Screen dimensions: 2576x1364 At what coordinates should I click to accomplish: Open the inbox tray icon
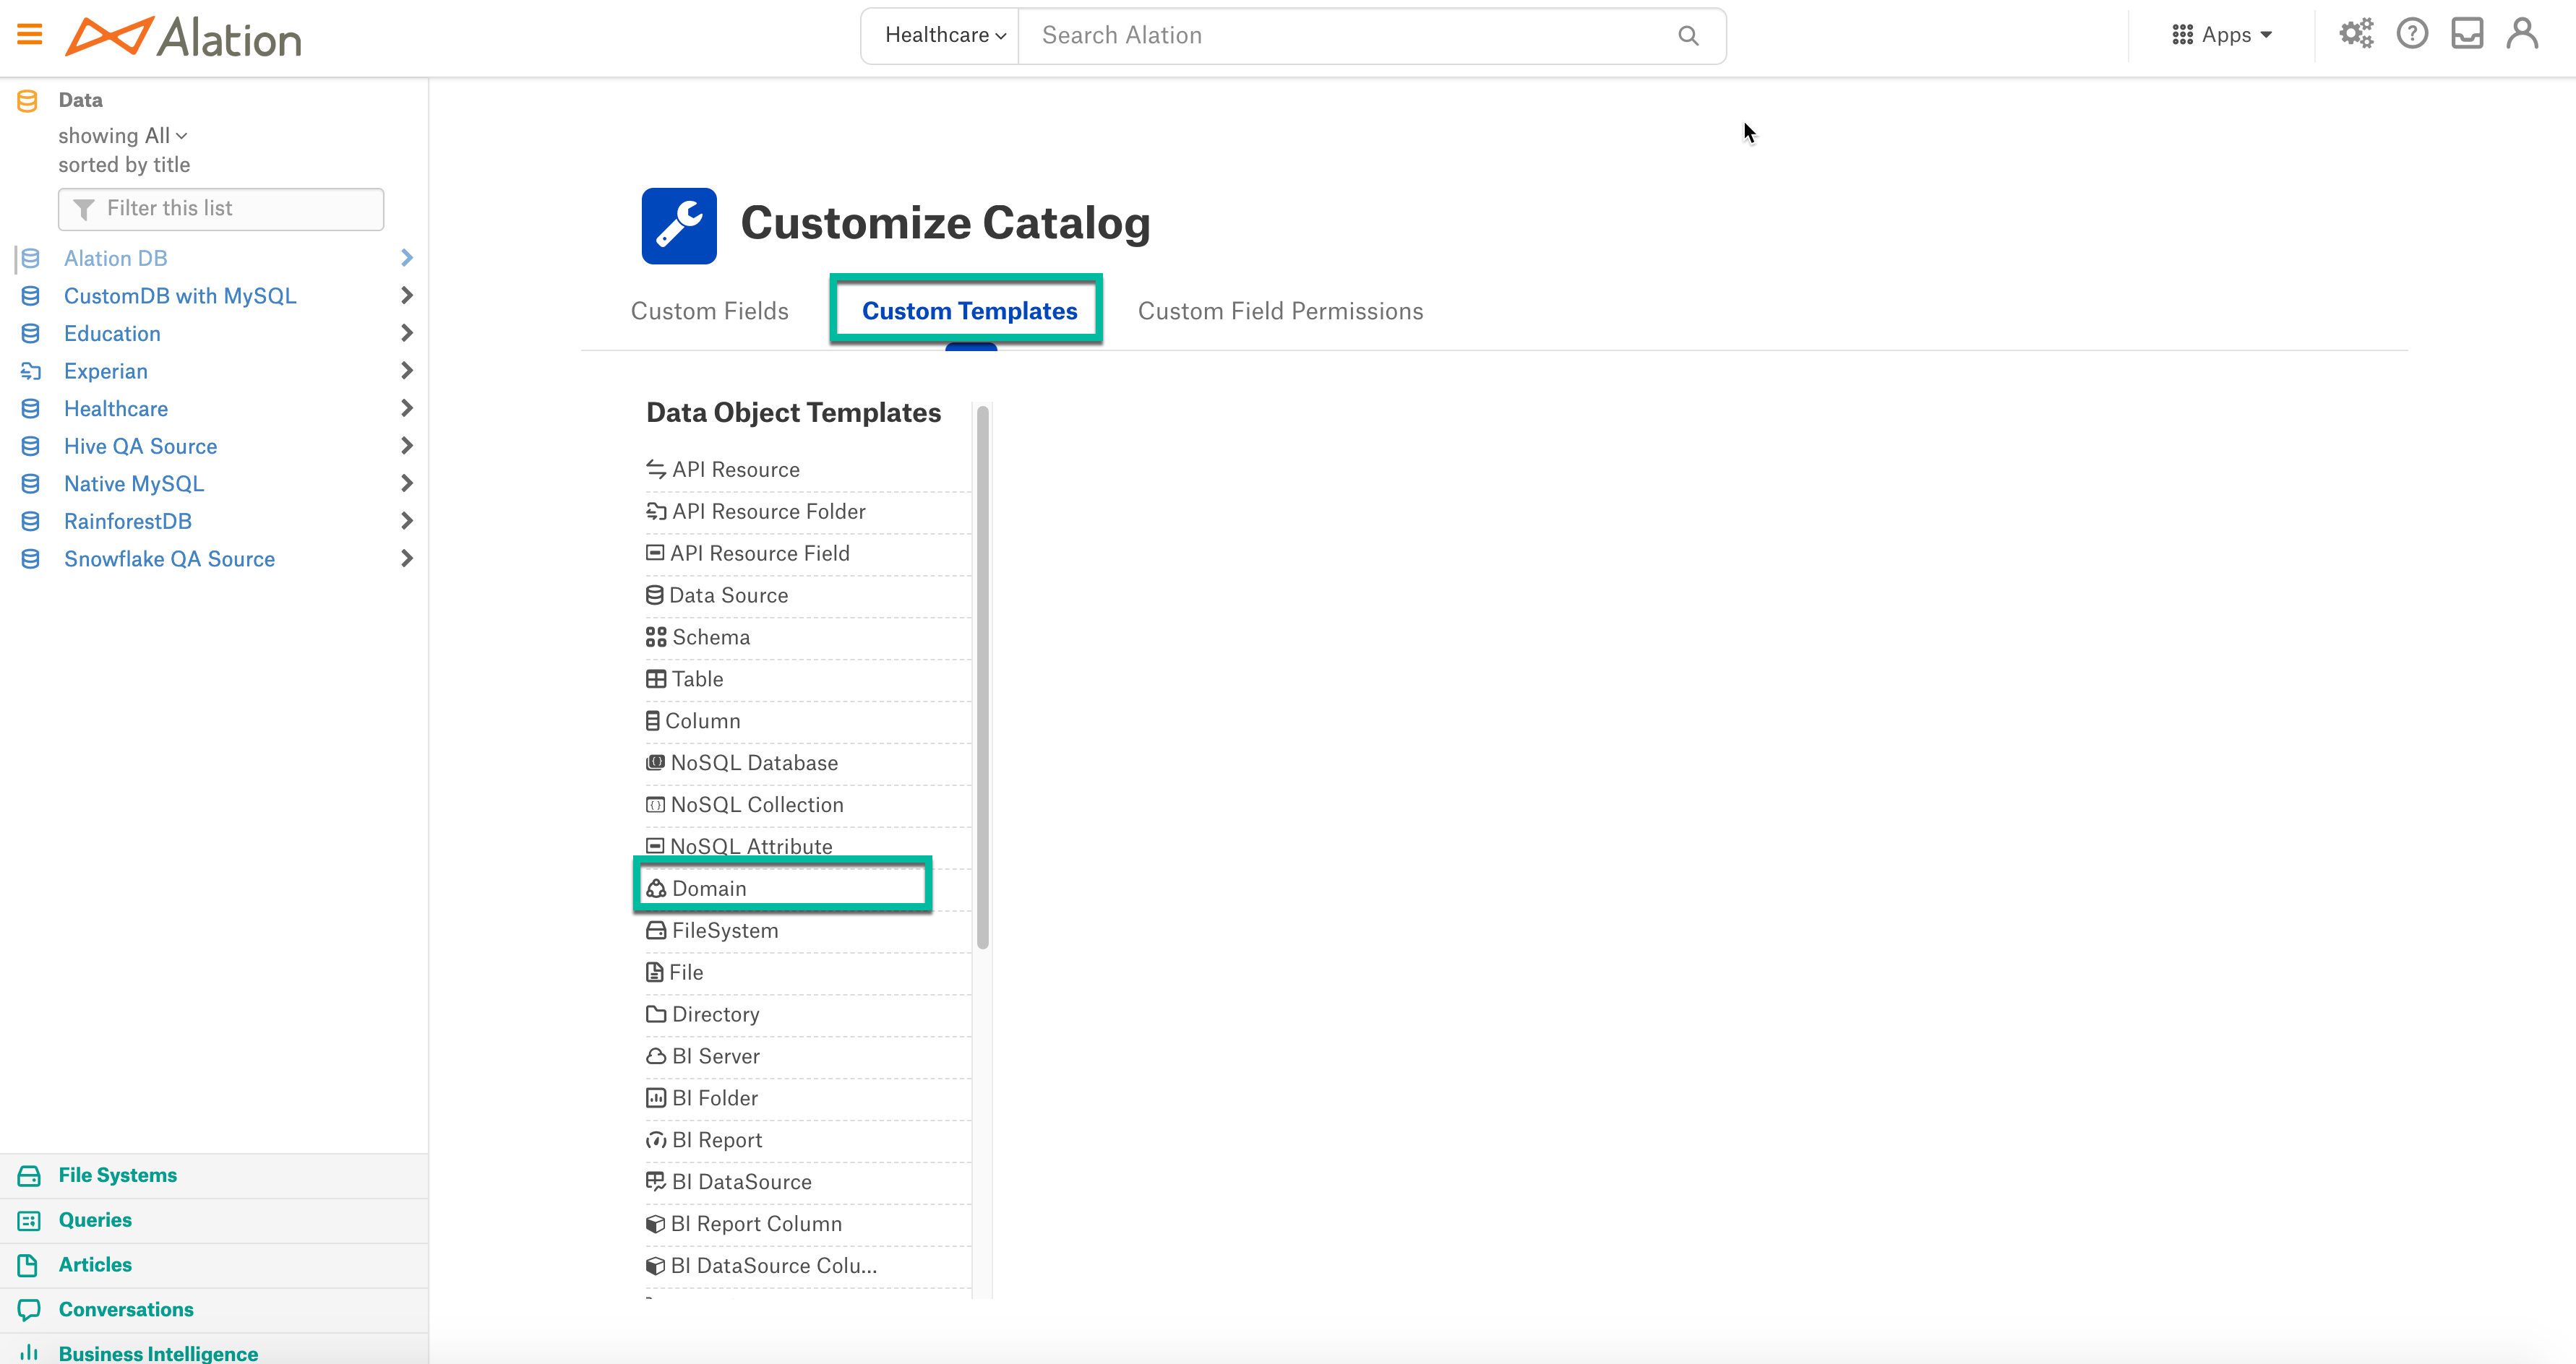2467,34
